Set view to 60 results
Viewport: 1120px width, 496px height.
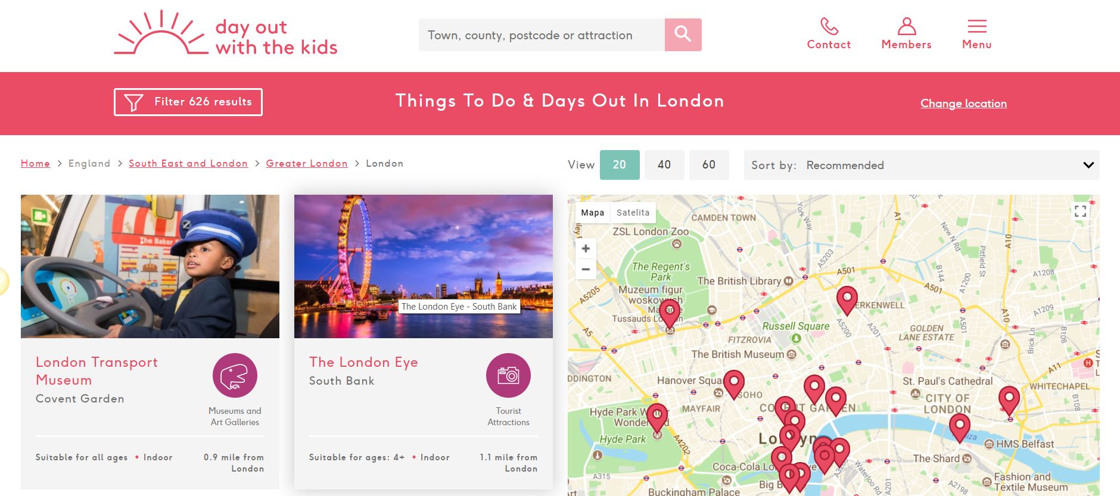[709, 165]
